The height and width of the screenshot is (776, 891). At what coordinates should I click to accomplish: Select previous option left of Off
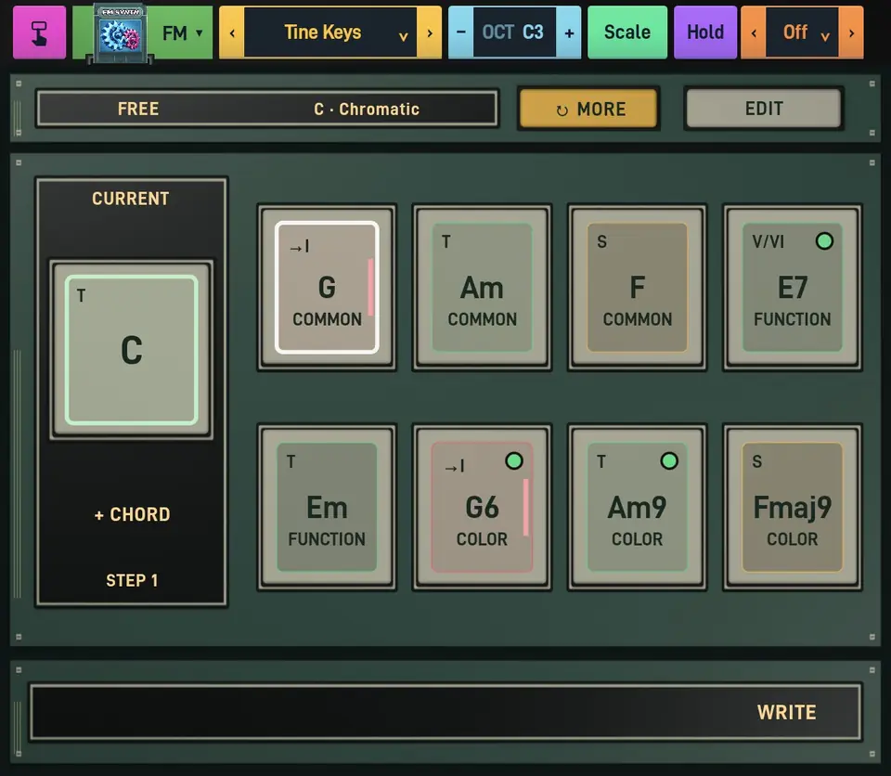[x=754, y=33]
